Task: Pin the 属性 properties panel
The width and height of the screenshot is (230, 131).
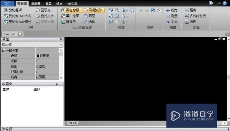Action: click(61, 39)
